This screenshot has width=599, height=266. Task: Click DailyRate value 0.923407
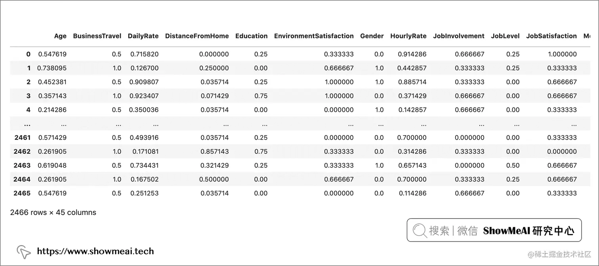click(144, 96)
